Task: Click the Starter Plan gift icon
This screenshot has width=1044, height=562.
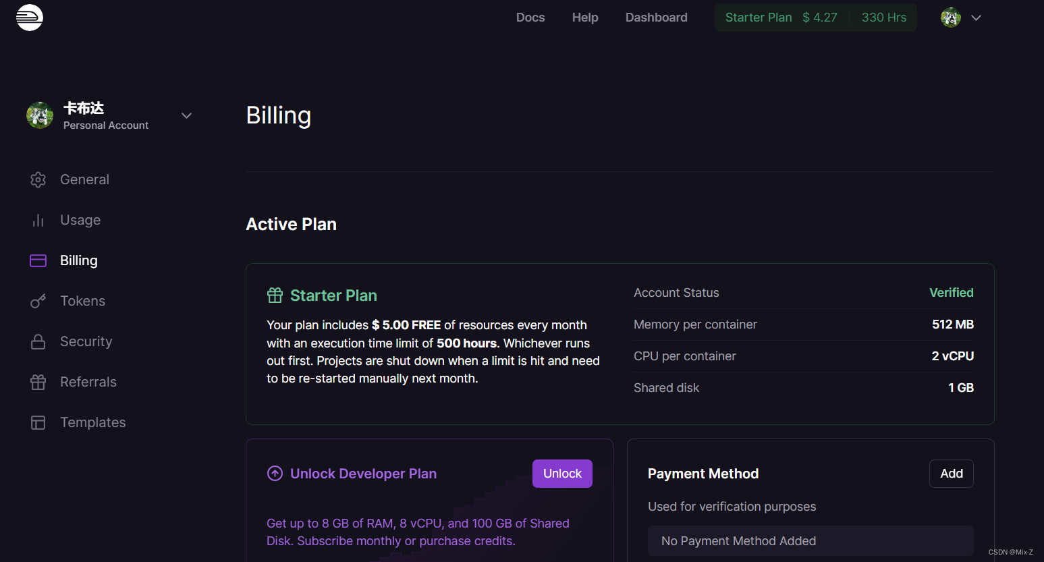Action: coord(275,296)
